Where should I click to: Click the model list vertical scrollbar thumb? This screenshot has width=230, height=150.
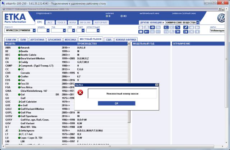click(129, 84)
